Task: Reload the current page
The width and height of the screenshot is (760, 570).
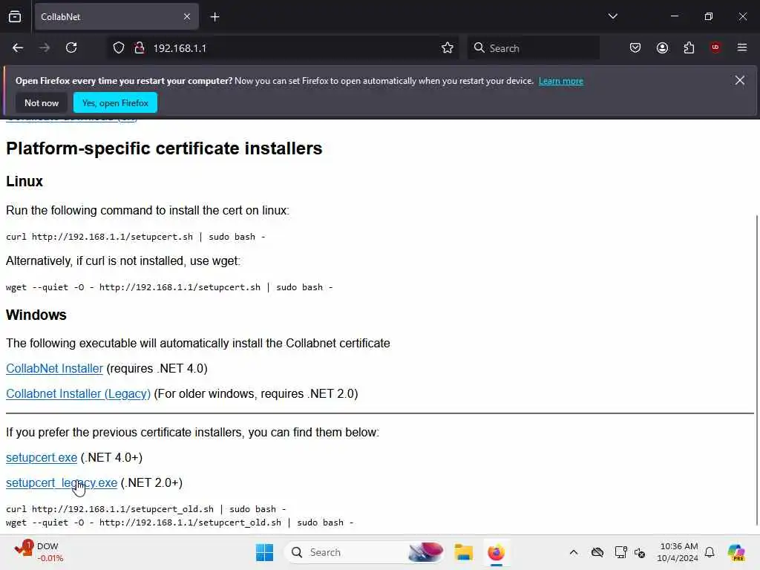Action: 71,47
